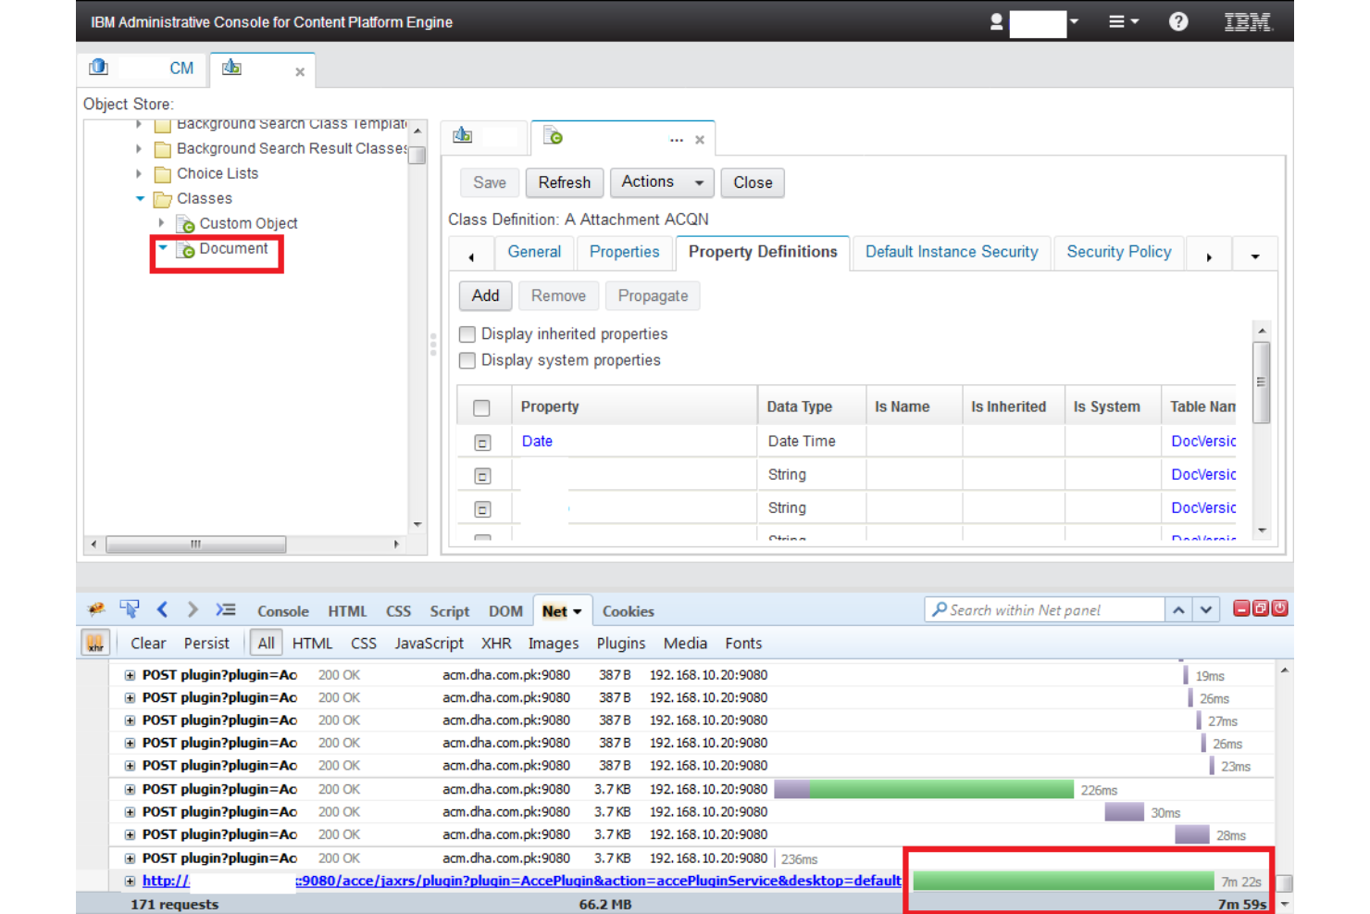Toggle the All filter in Net panel
1370x914 pixels.
pyautogui.click(x=267, y=643)
